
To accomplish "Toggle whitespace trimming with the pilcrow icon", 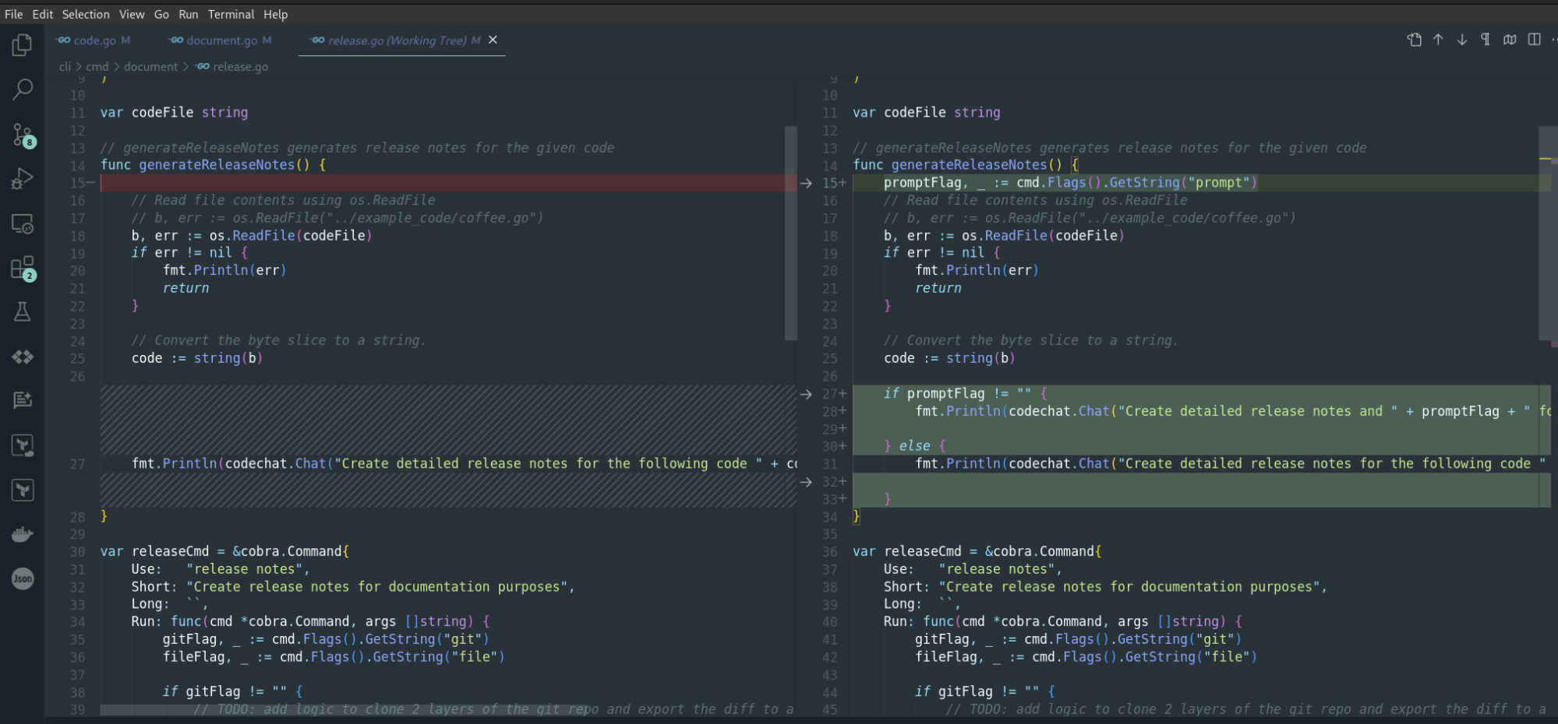I will click(x=1486, y=40).
